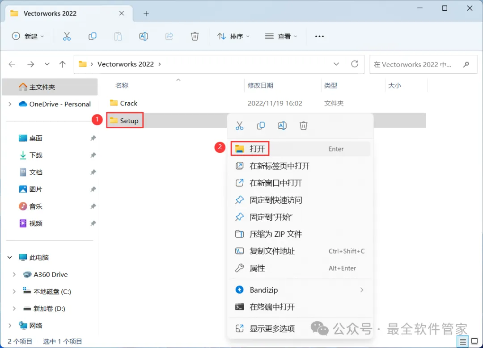Click the Share icon in toolbar
Viewport: 483px width, 348px height.
[x=169, y=36]
